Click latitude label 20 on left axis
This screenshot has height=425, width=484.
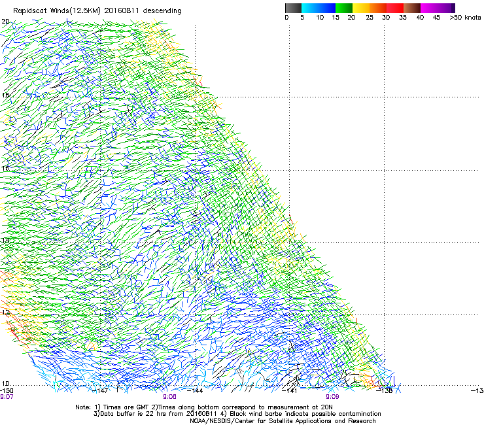click(5, 22)
